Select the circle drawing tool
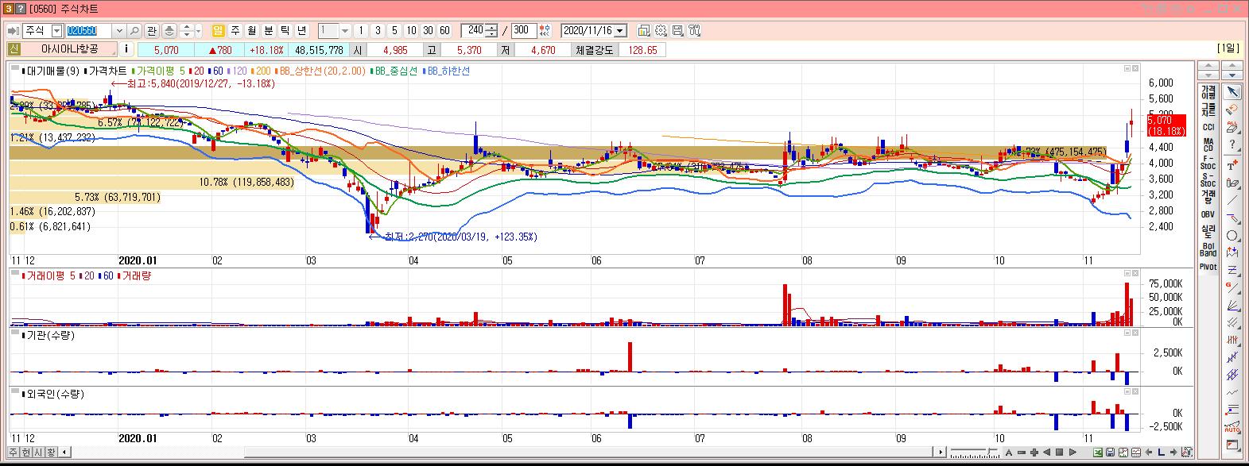Viewport: 1249px width, 466px height. point(1232,235)
